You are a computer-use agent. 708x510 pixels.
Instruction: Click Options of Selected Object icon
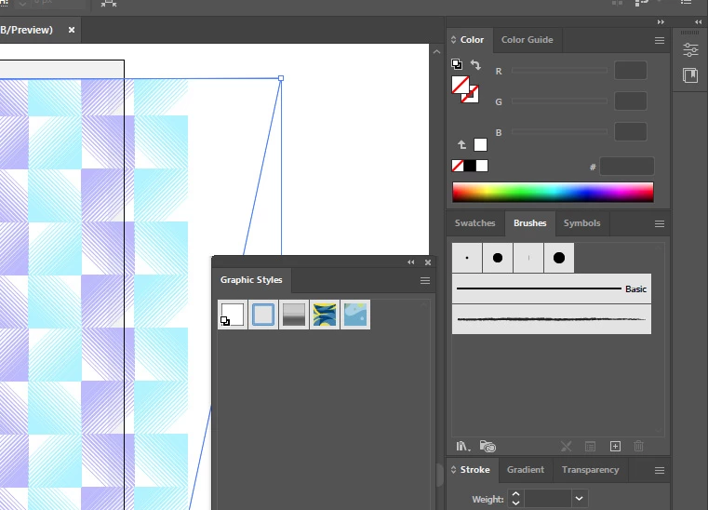coord(590,447)
